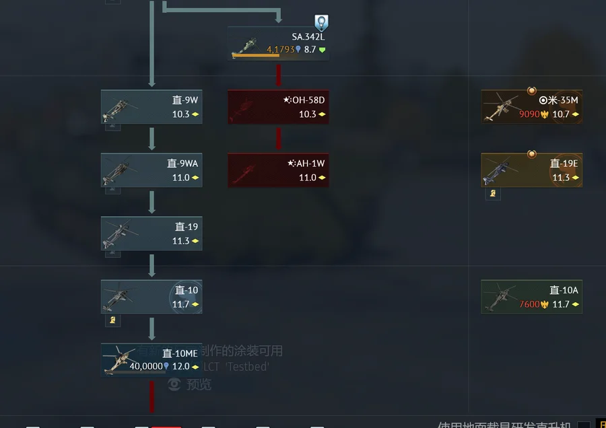606x428 pixels.
Task: Expand the small arrow tab under 直-9W
Action: tap(112, 127)
